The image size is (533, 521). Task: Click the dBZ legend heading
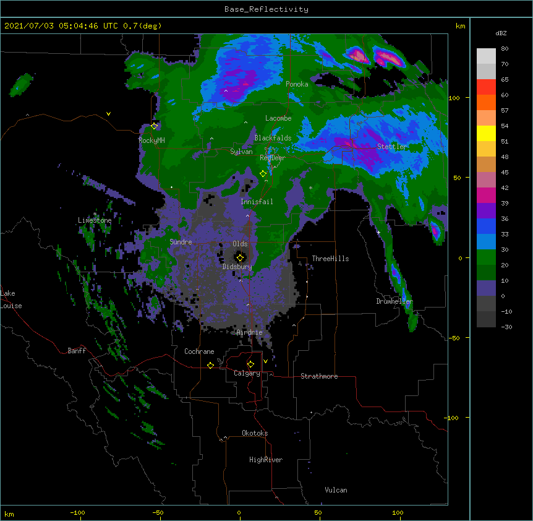click(501, 33)
